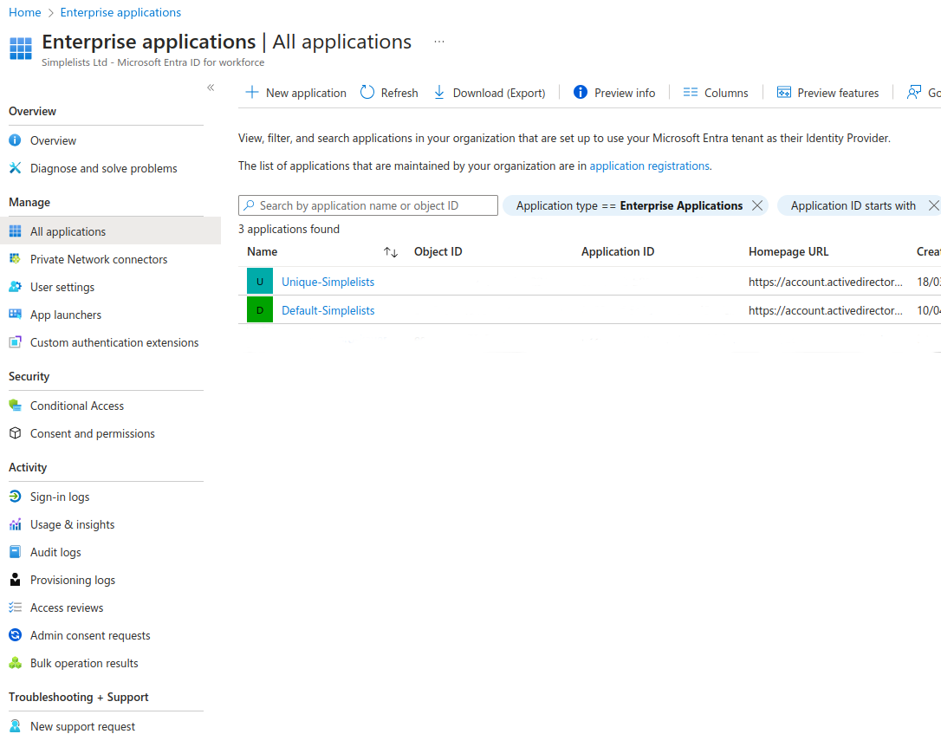Remove Application ID starts with filter
941x747 pixels.
pyautogui.click(x=933, y=205)
